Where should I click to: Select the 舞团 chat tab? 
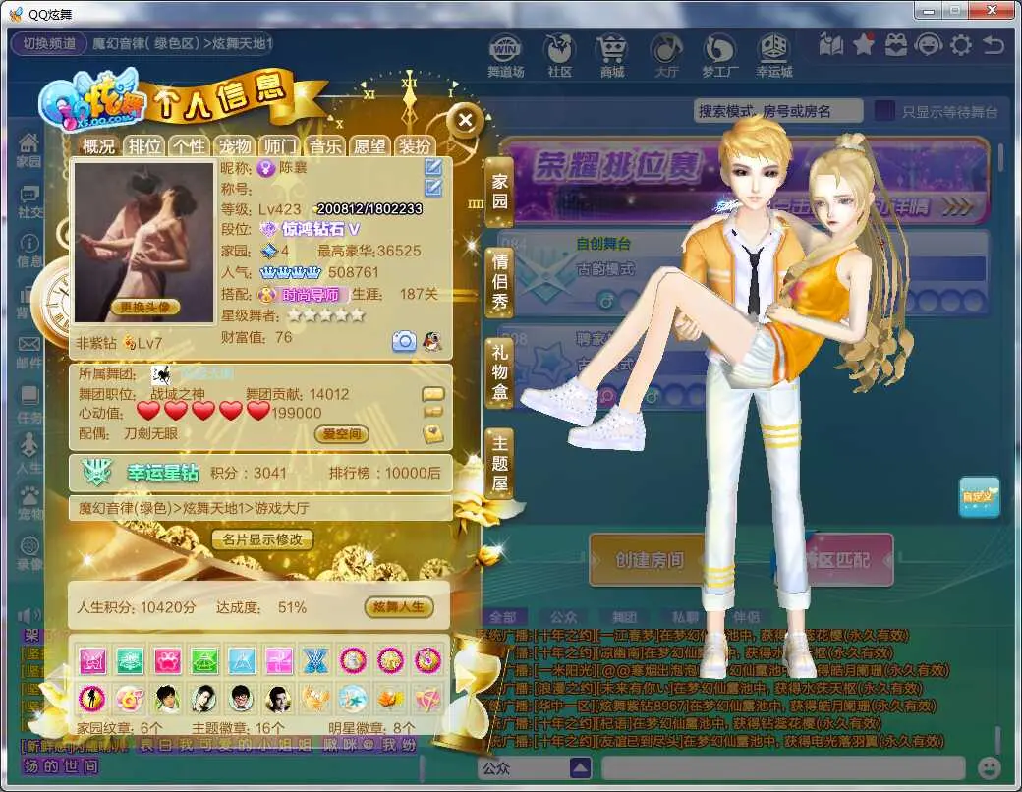[624, 617]
